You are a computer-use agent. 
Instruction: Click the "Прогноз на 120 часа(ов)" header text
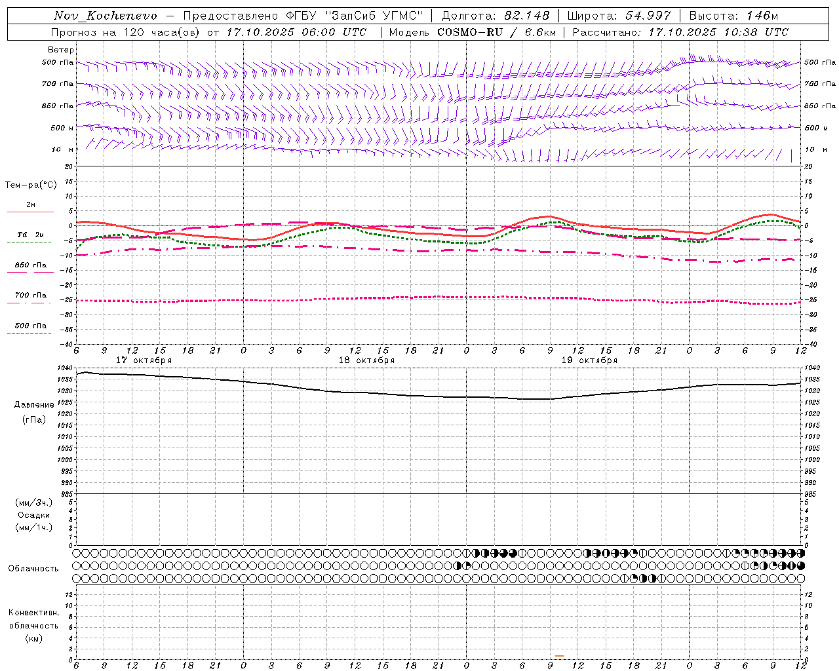pos(125,32)
